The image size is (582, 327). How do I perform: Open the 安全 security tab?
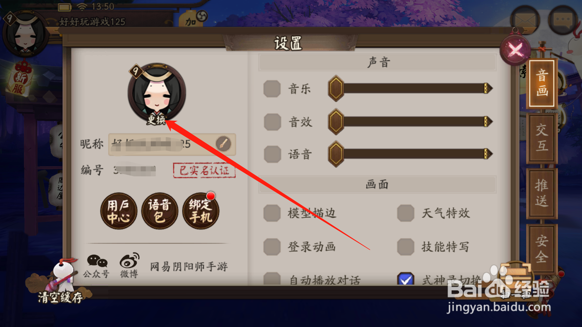point(542,249)
